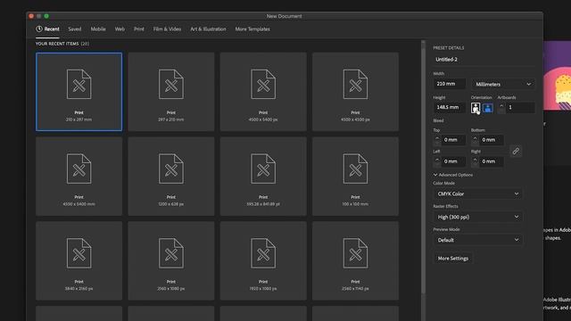The height and width of the screenshot is (321, 571).
Task: Open the Art & Illustration tab
Action: tap(208, 29)
